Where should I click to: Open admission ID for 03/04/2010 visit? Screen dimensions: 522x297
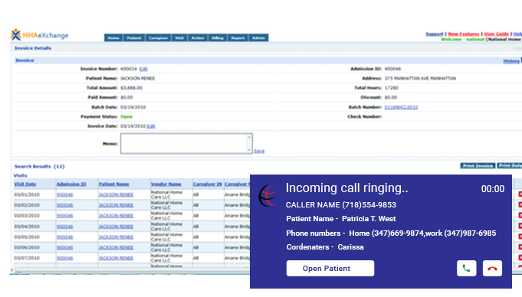[64, 227]
